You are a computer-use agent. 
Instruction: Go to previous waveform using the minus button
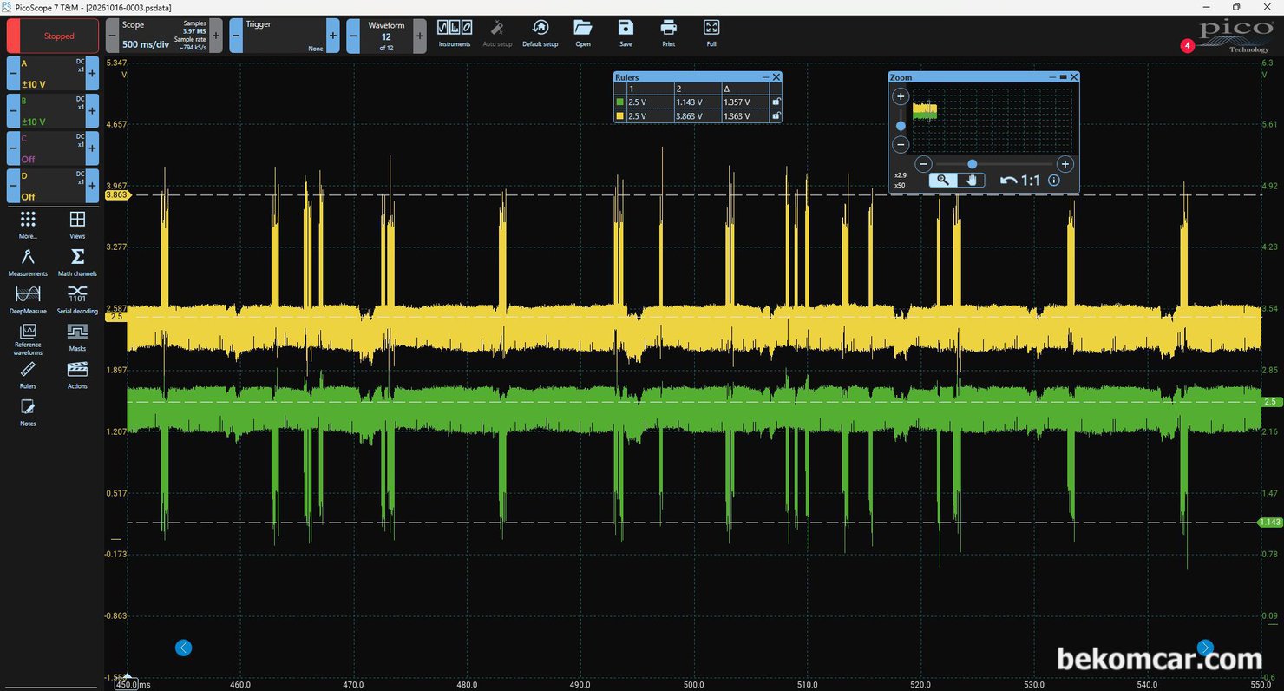tap(352, 36)
